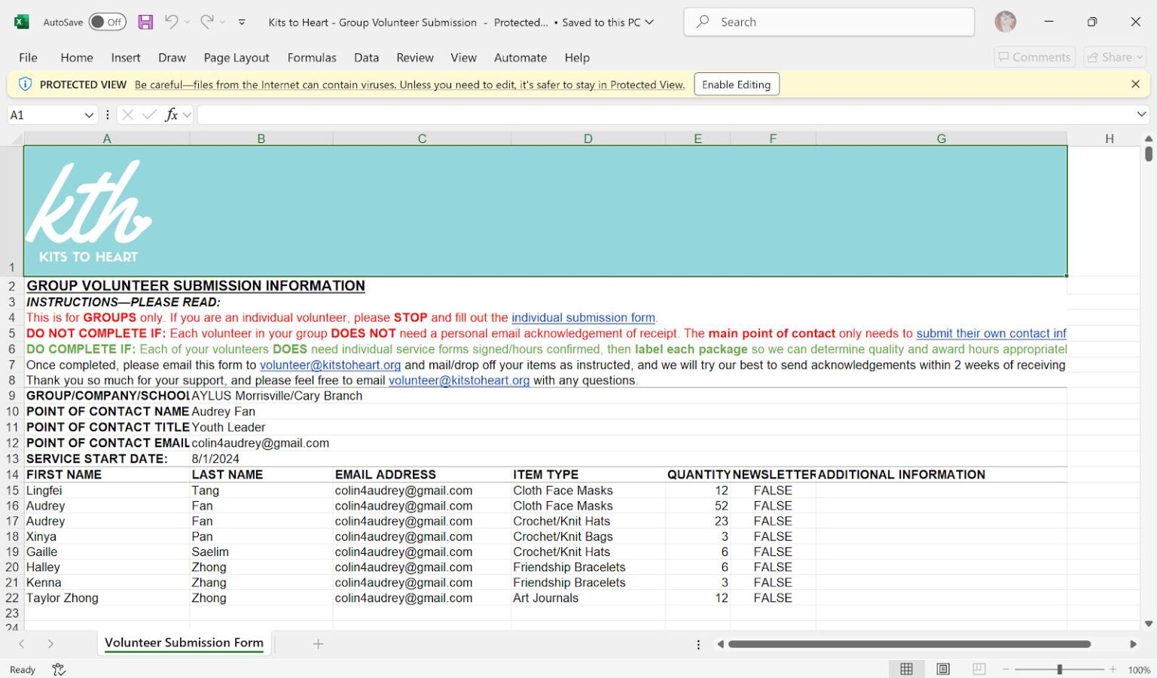This screenshot has height=678, width=1157.
Task: Open the Name Box dropdown arrow
Action: (89, 115)
